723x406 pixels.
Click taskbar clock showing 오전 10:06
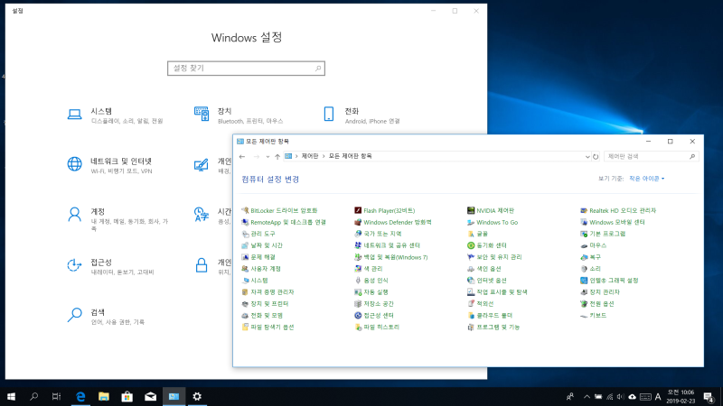[x=681, y=397]
